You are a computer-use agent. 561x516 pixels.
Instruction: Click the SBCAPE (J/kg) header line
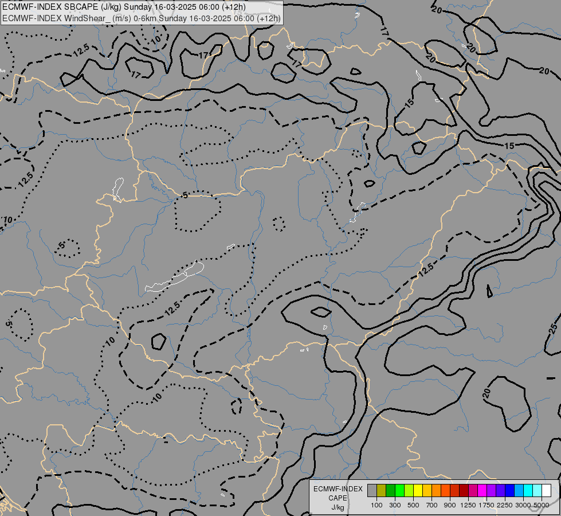[124, 7]
